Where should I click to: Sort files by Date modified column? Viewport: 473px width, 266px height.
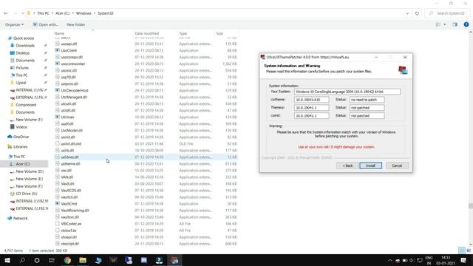click(146, 33)
